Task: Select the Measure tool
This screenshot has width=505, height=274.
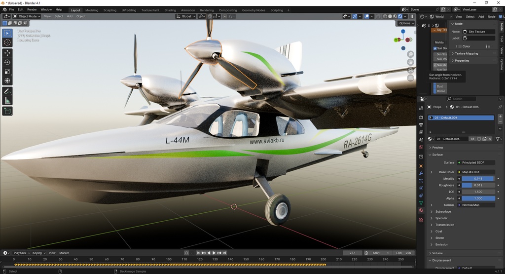Action: [x=7, y=101]
